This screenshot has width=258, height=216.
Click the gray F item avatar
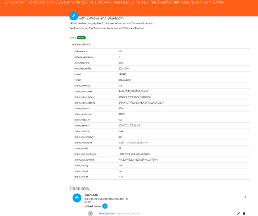pos(90,213)
